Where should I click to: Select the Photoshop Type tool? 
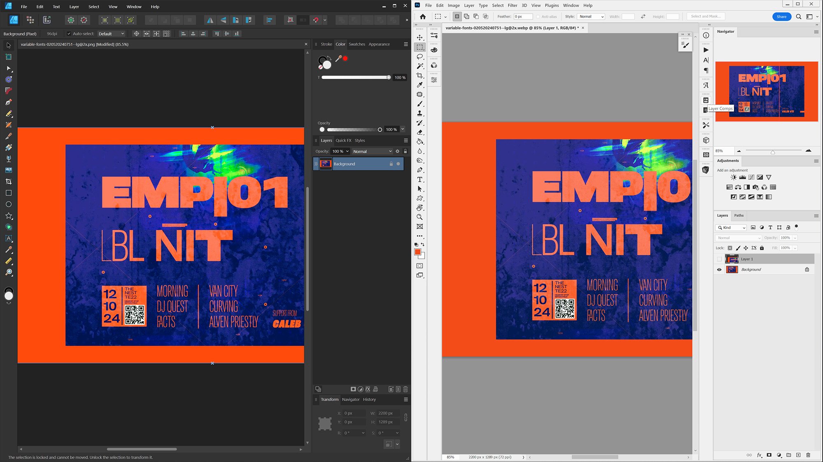pyautogui.click(x=420, y=180)
